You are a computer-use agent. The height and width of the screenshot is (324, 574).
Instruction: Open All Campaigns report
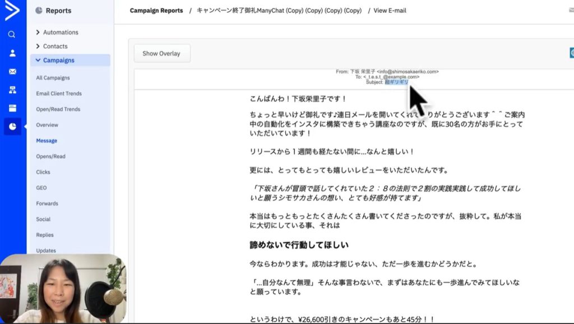coord(53,78)
